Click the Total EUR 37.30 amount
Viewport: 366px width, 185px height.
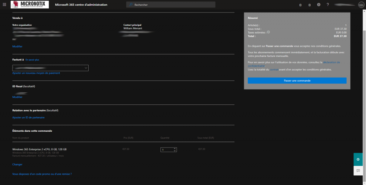[340, 36]
